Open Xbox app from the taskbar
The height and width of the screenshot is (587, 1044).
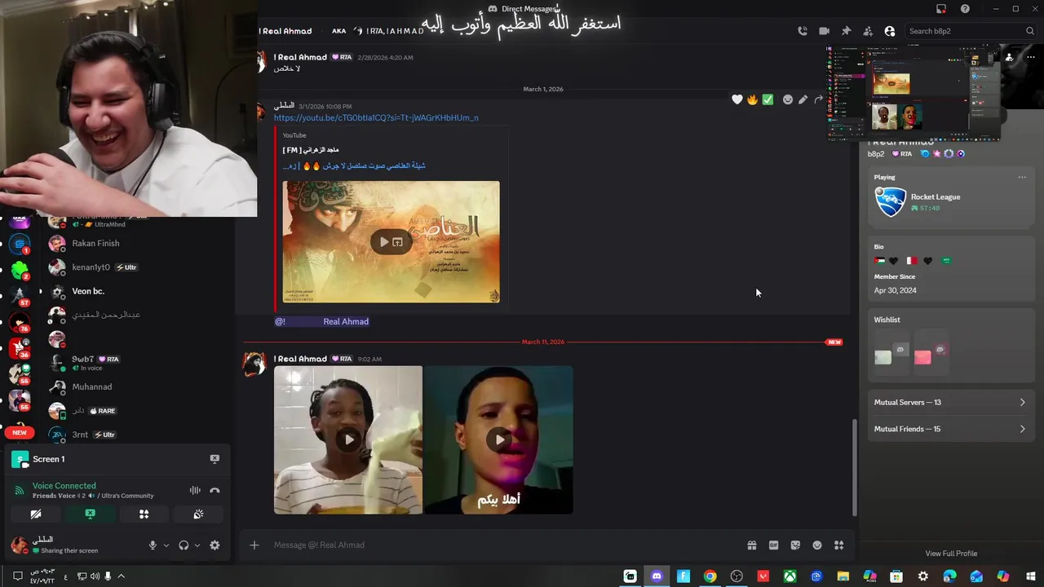tap(790, 576)
